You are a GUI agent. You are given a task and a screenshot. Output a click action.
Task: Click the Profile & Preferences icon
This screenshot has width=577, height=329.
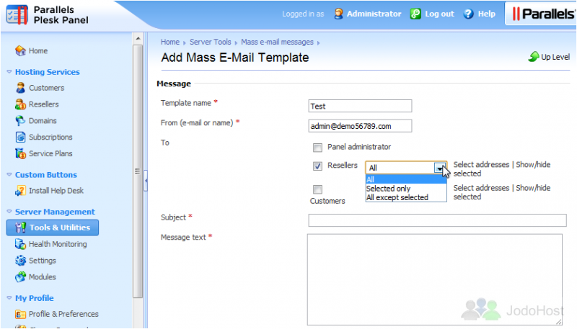click(x=20, y=315)
